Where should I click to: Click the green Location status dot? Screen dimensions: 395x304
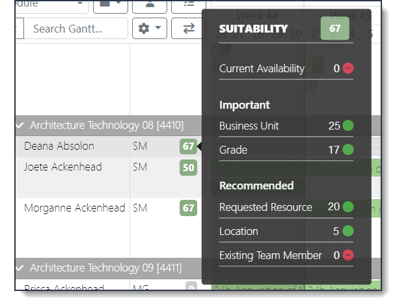348,231
